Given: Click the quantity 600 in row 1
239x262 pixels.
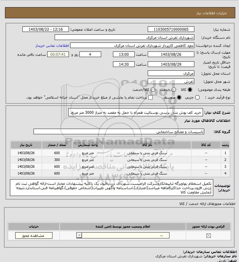Looking at the screenshot, I should (57, 153).
